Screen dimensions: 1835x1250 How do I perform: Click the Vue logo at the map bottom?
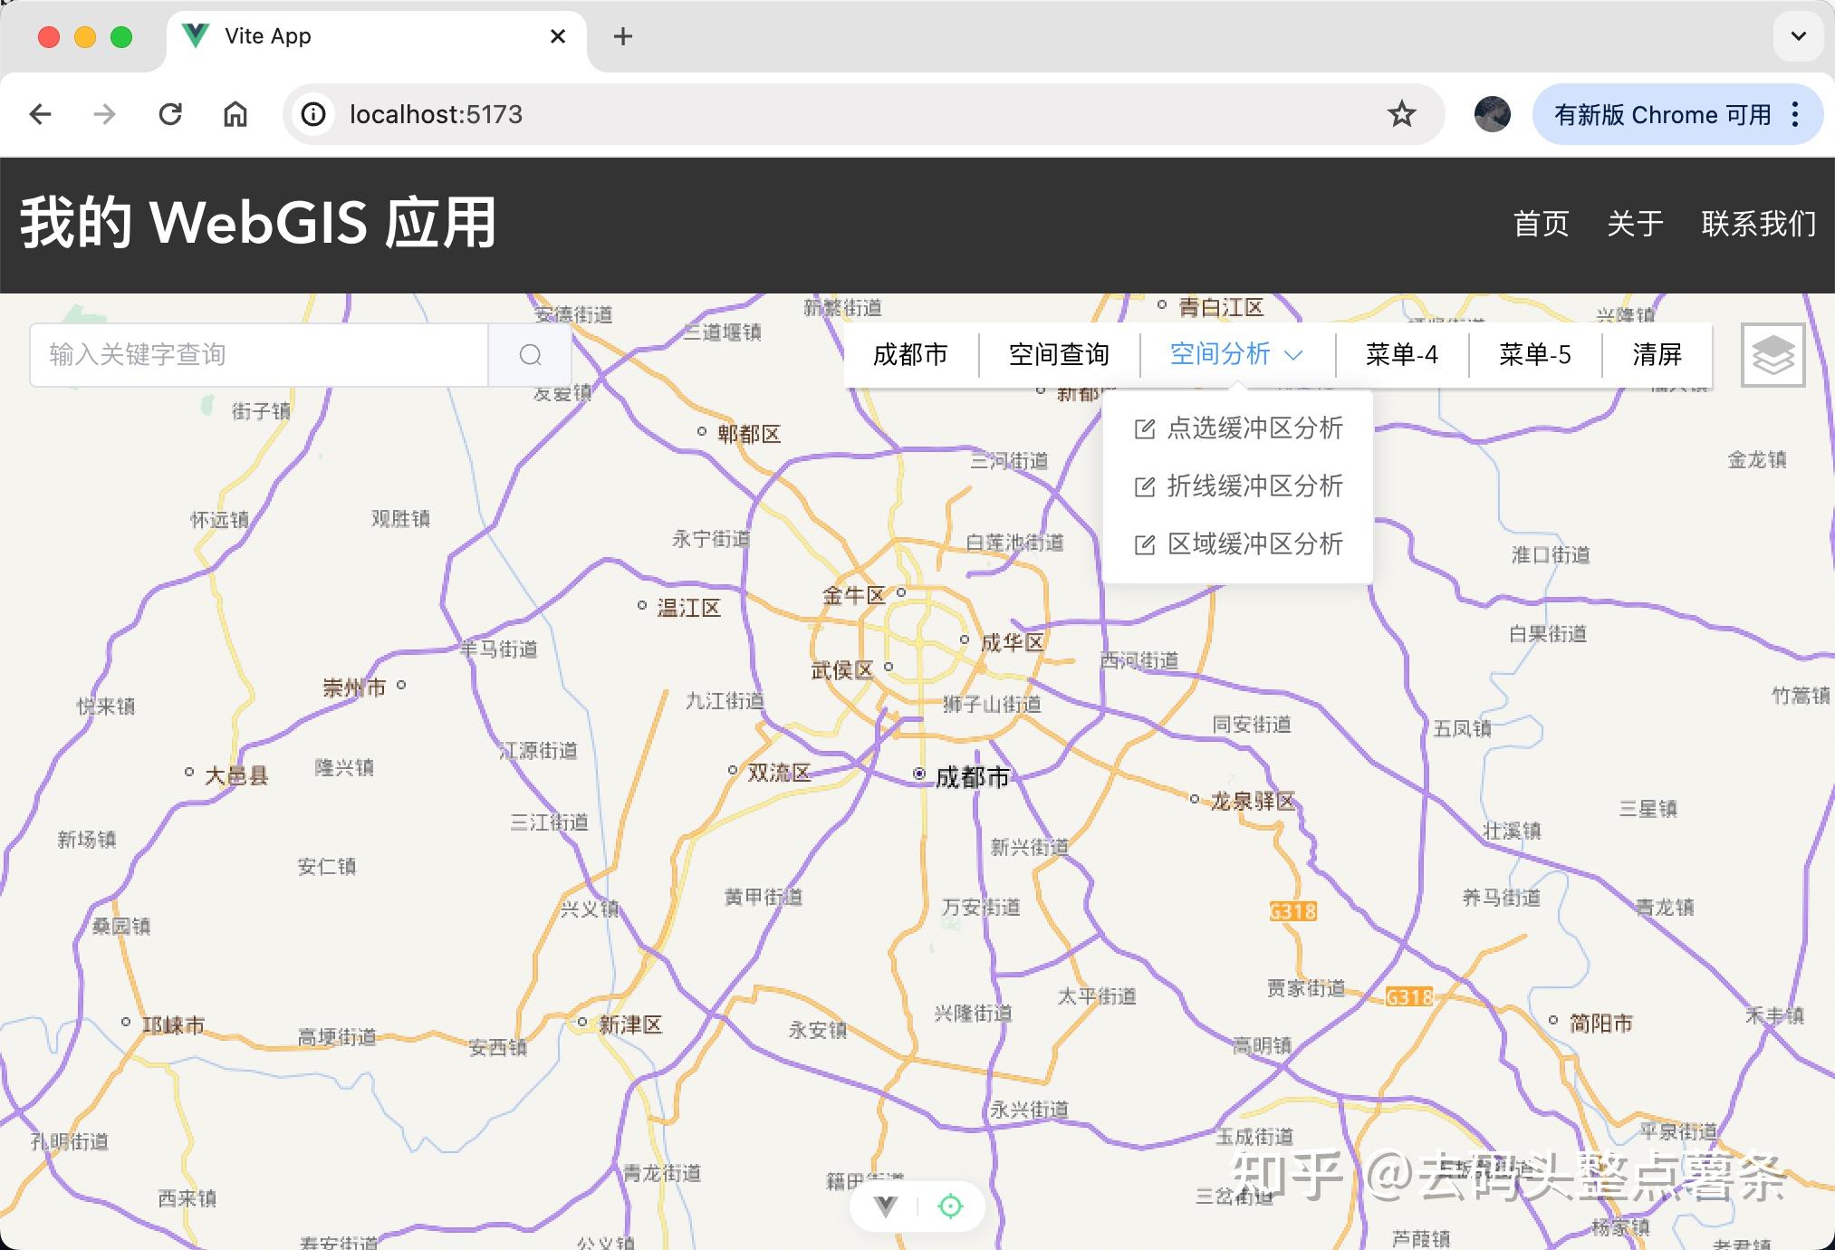pos(885,1206)
